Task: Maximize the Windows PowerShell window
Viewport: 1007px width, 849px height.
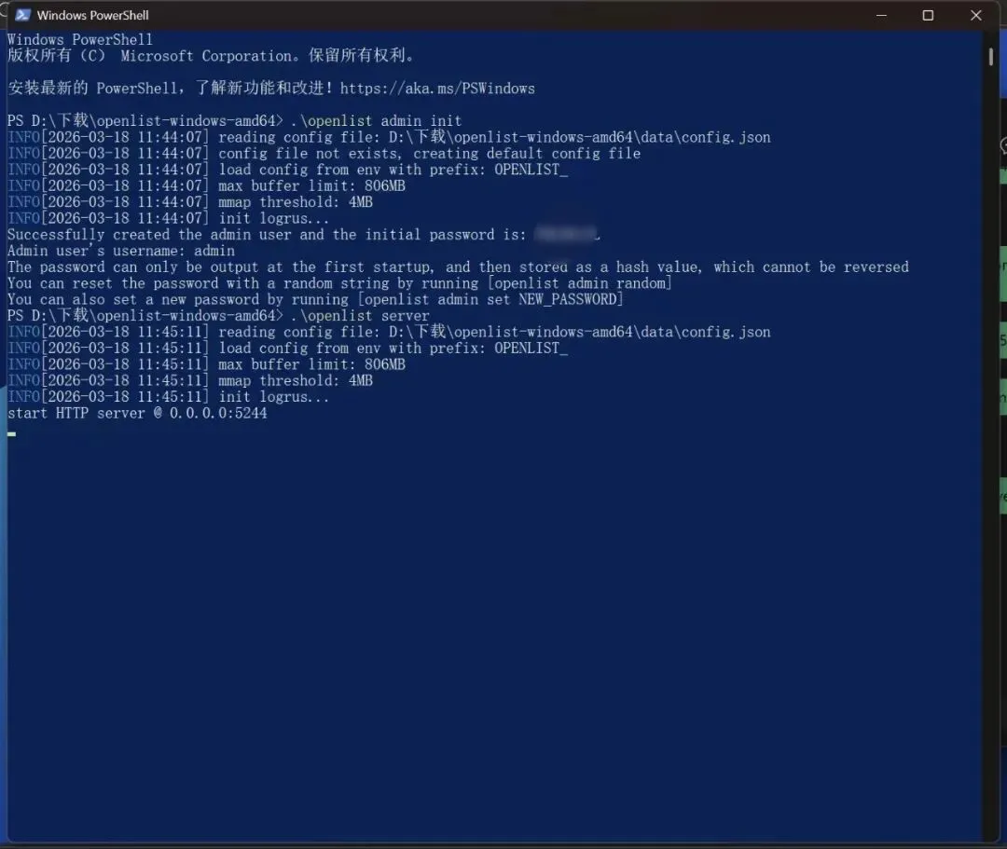Action: click(x=928, y=15)
